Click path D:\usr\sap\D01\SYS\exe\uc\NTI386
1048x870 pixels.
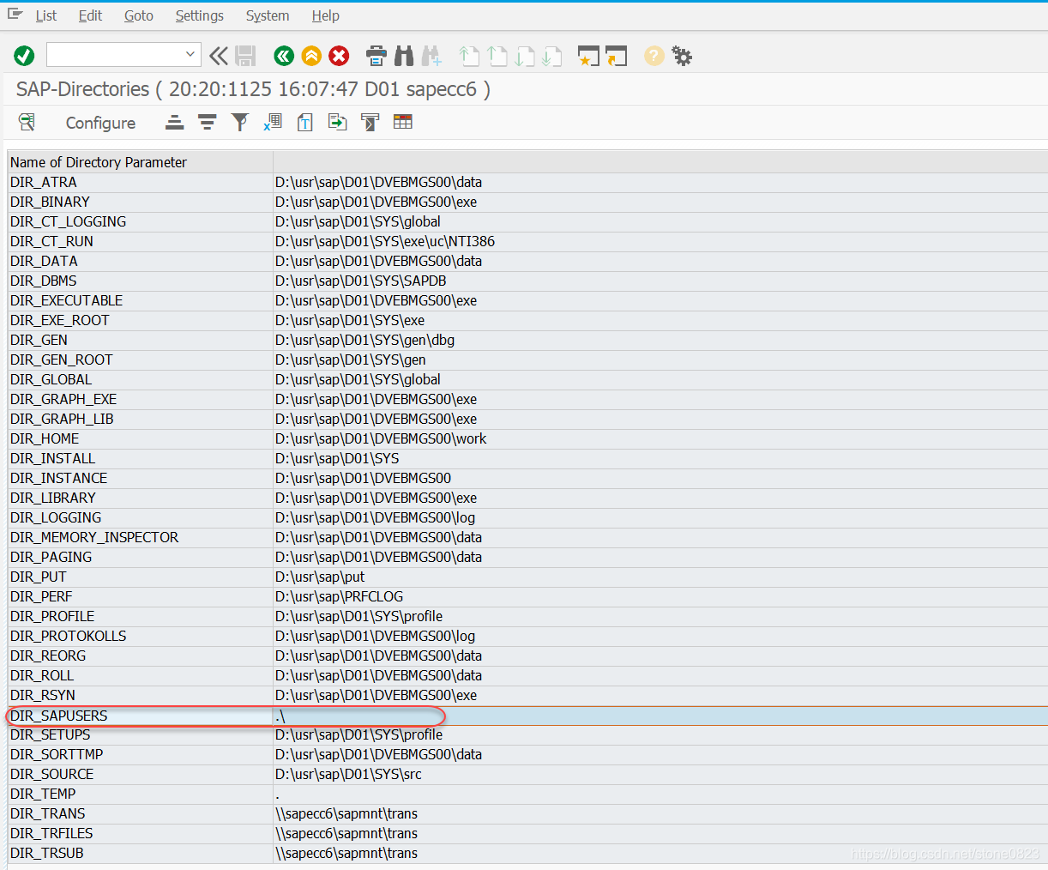(x=385, y=241)
